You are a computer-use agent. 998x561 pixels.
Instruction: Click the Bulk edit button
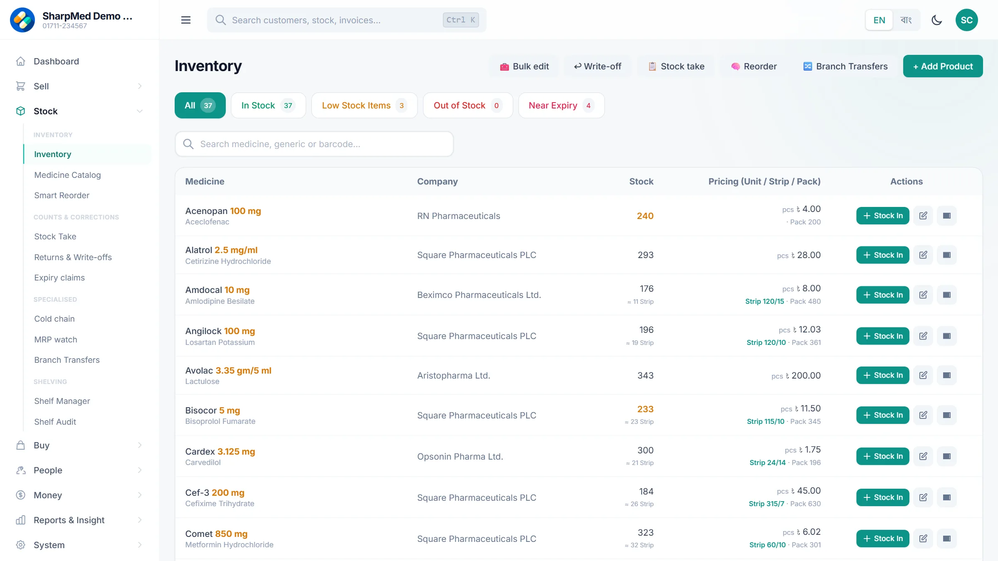pyautogui.click(x=524, y=66)
